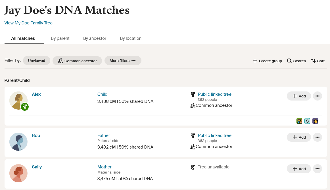Click the Add button on Bob's match
Viewport: 330px width, 190px height.
point(299,137)
